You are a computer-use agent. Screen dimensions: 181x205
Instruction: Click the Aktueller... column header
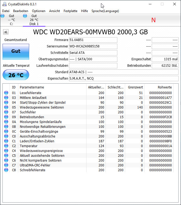(x=96, y=87)
